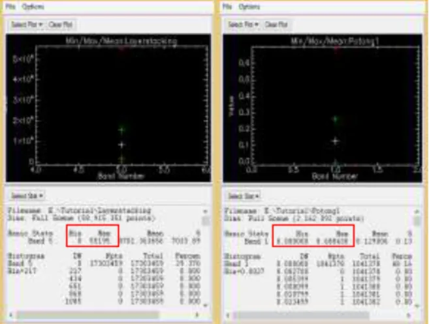
Task: Click 'Min' column header in Layerstacking stats
Action: coord(75,233)
